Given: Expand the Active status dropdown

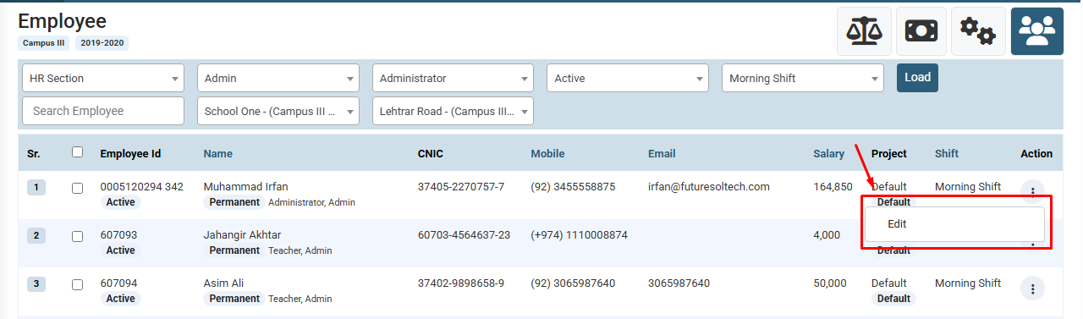Looking at the screenshot, I should tap(628, 78).
